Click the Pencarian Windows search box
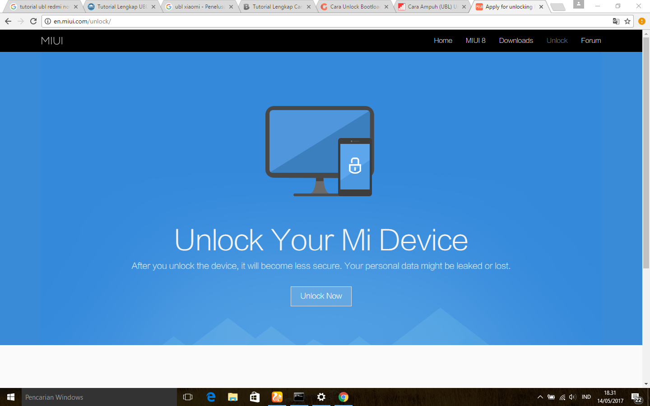 pos(99,397)
